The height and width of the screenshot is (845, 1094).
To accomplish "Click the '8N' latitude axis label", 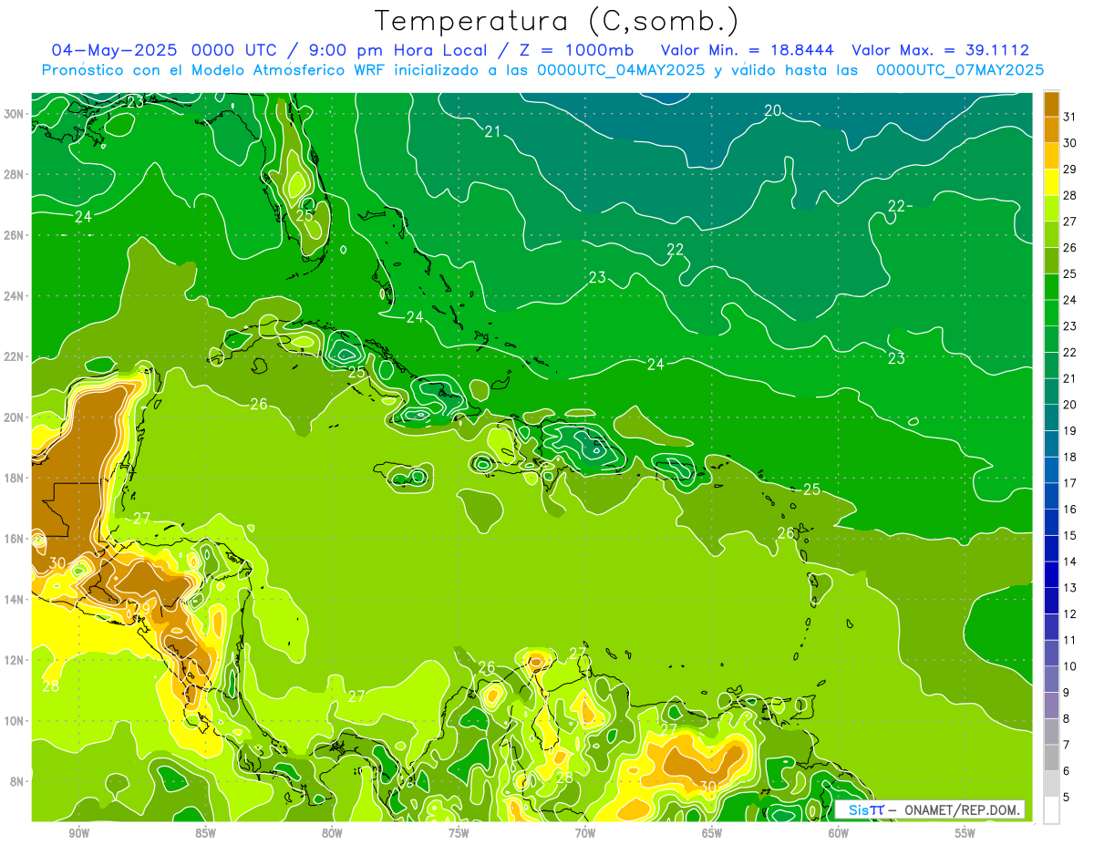I will pos(18,781).
